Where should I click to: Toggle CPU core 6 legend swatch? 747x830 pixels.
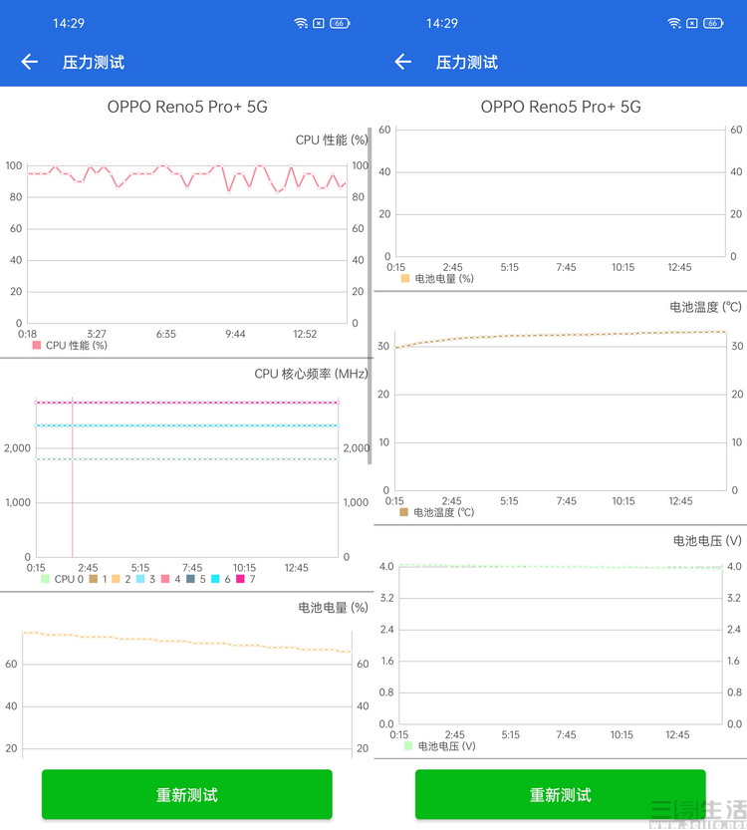(x=215, y=579)
